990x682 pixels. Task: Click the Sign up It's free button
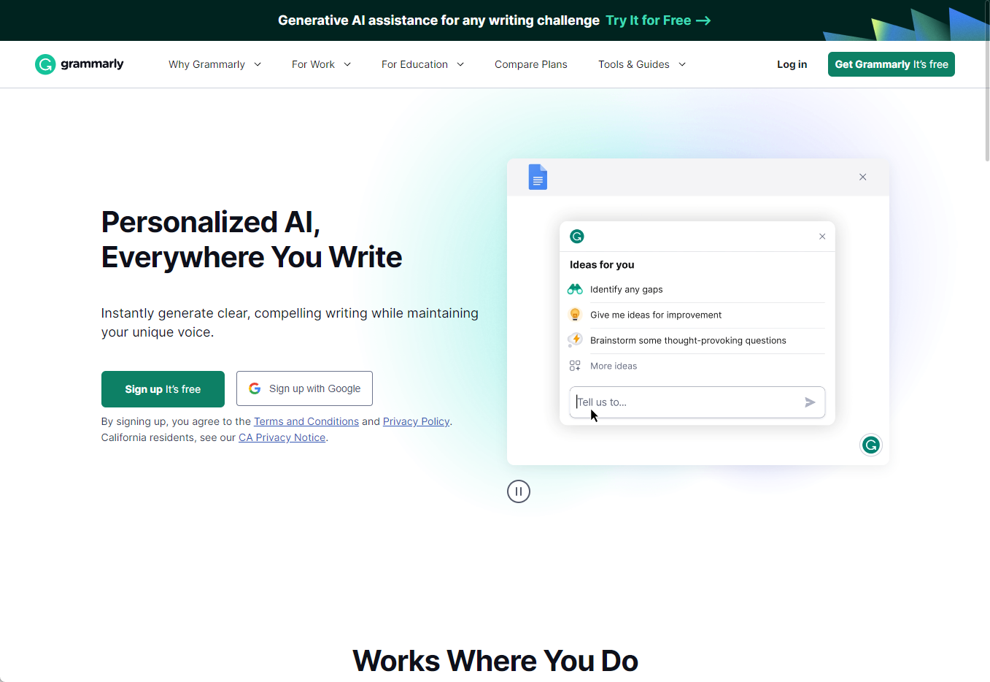coord(163,389)
